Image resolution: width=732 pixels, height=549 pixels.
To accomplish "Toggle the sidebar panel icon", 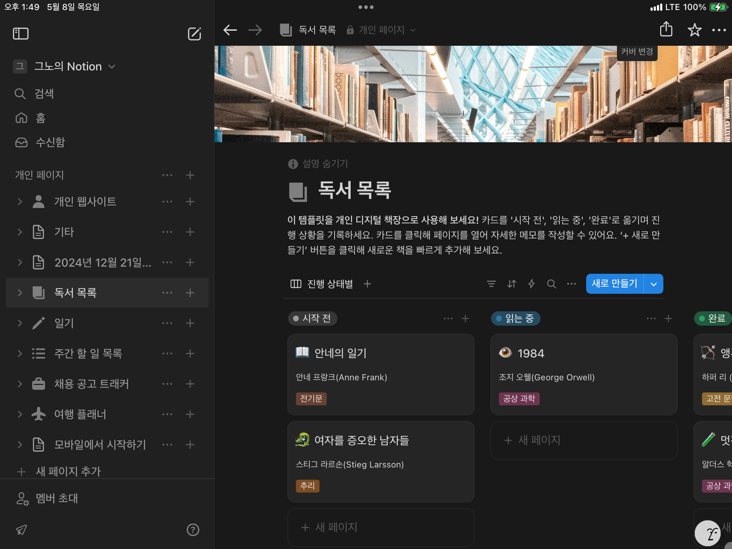I will pyautogui.click(x=21, y=34).
